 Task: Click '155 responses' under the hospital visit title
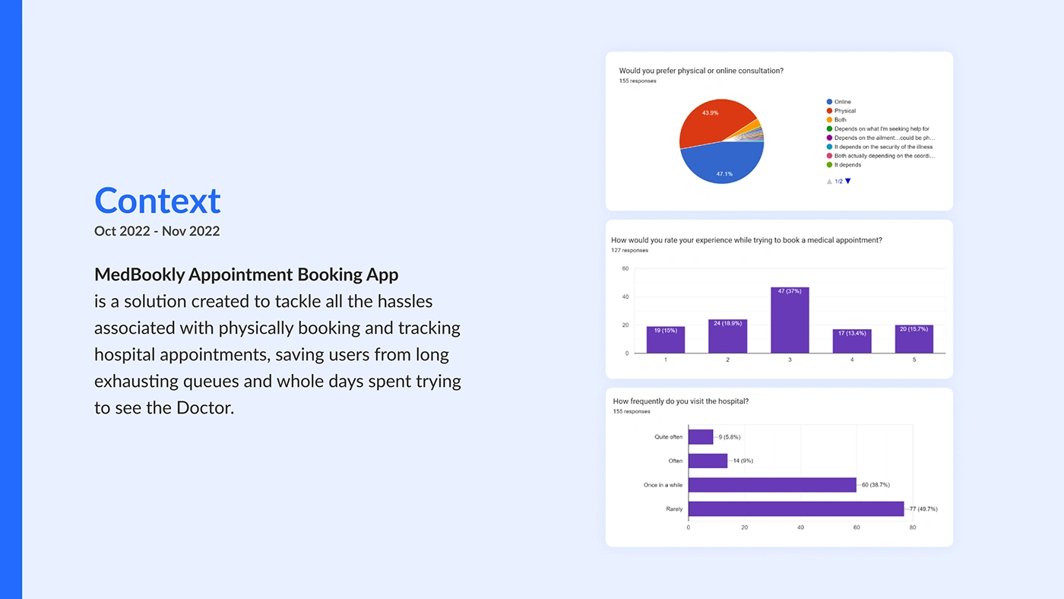[632, 411]
